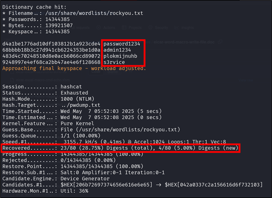This screenshot has width=272, height=198.
Task: Click the Status Exhausted line
Action: click(x=45, y=93)
